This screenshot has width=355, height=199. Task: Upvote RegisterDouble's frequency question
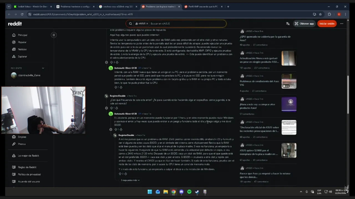[x=111, y=108]
